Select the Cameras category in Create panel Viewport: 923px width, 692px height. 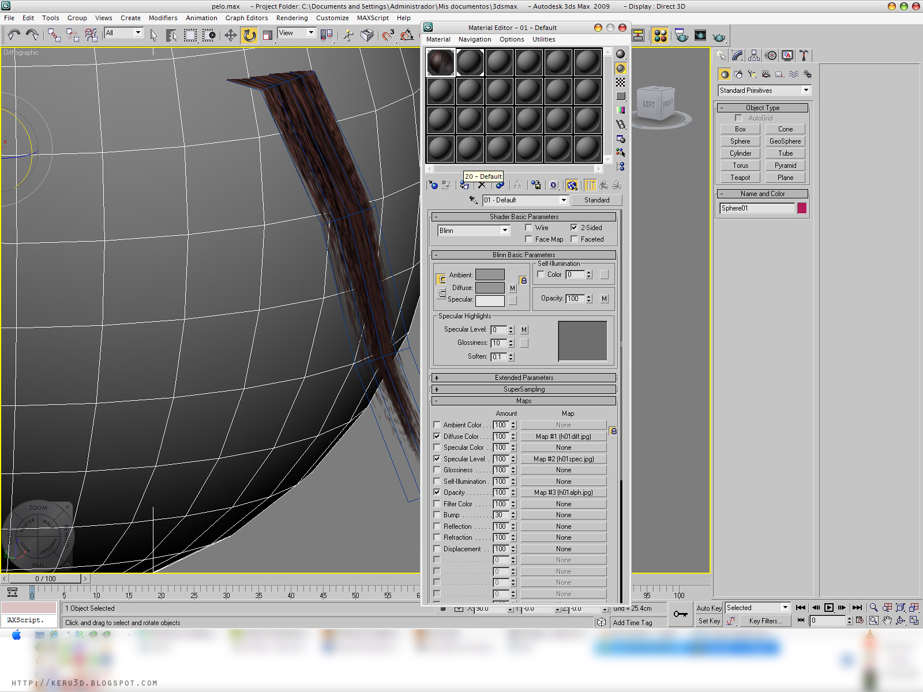[766, 74]
